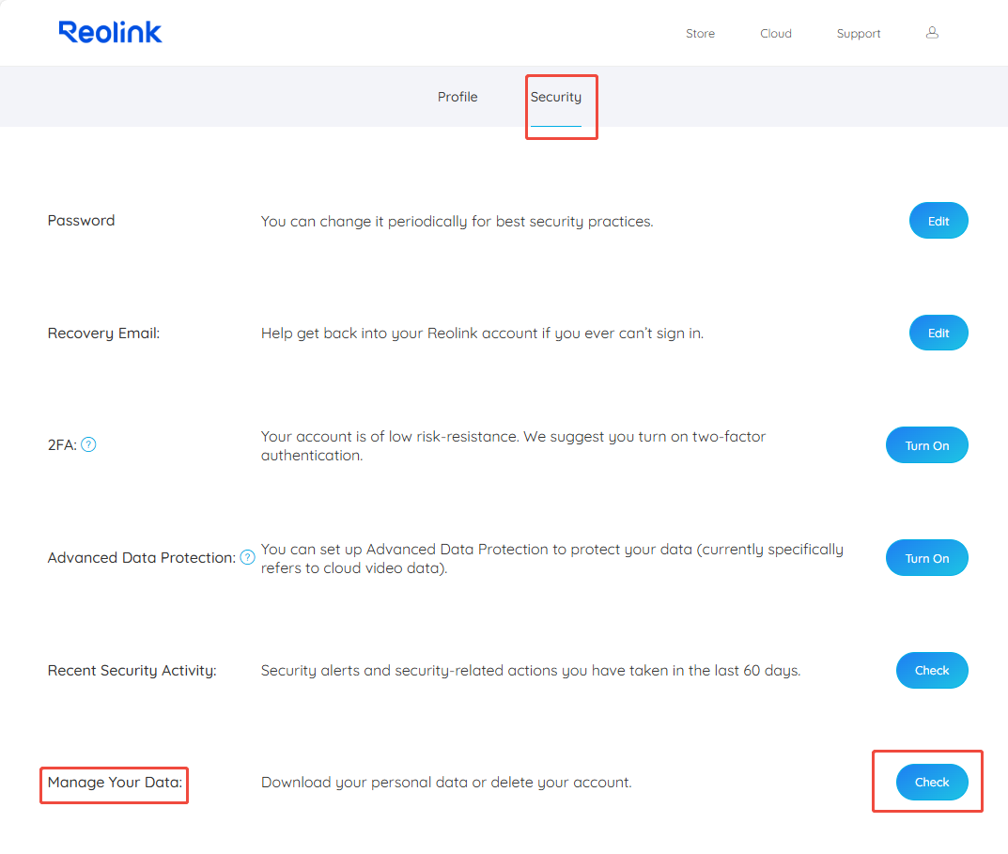Open the Support page link

(x=859, y=34)
